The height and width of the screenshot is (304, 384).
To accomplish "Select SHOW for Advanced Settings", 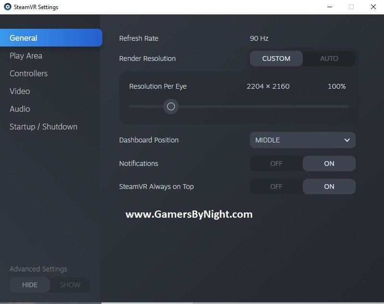I will (x=70, y=285).
